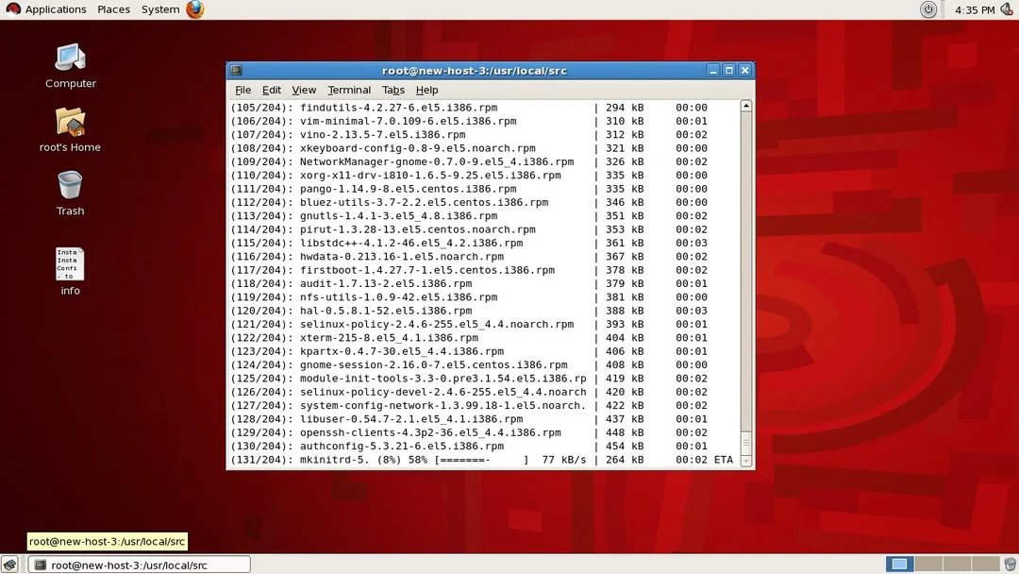This screenshot has width=1019, height=574.
Task: Click the mkinitrd download progress bar
Action: point(481,460)
